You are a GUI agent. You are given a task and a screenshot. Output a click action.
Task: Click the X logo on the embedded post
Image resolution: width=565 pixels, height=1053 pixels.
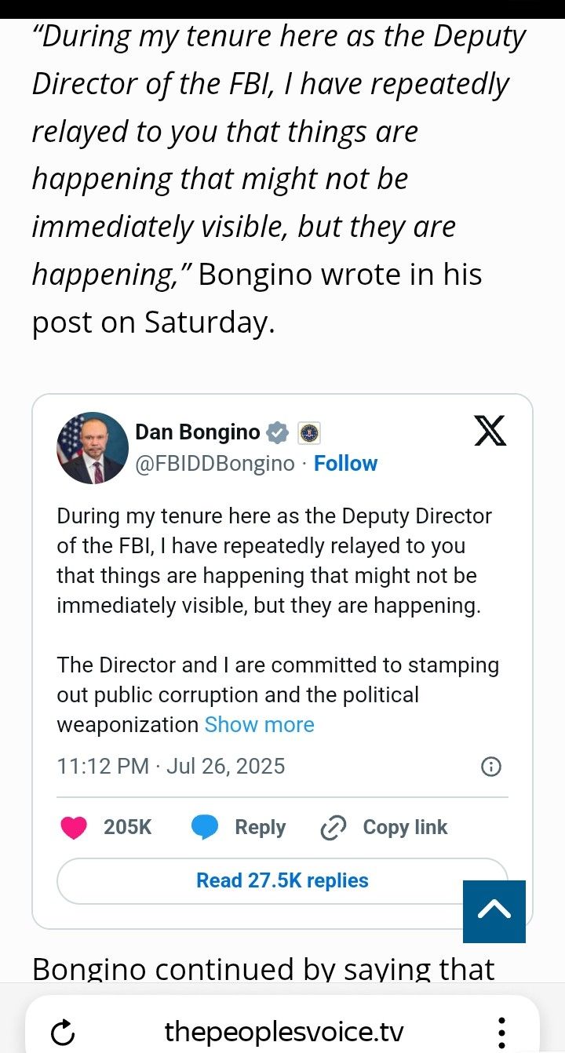point(490,431)
